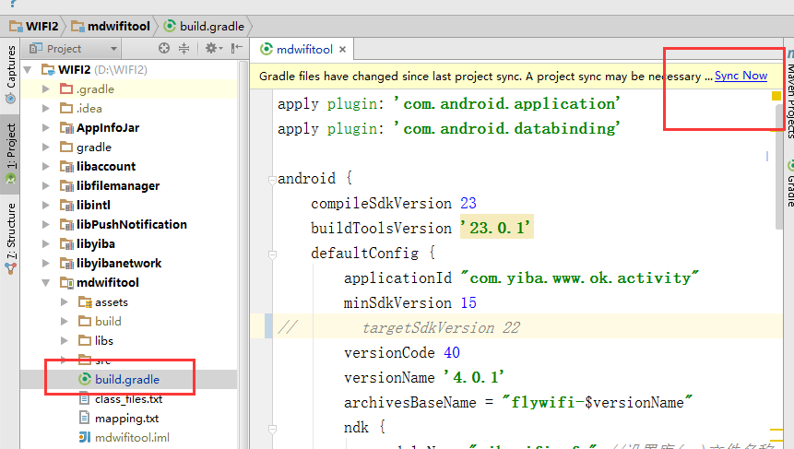Click the yellow warning marker in editor gutter
The width and height of the screenshot is (794, 449).
[x=776, y=95]
